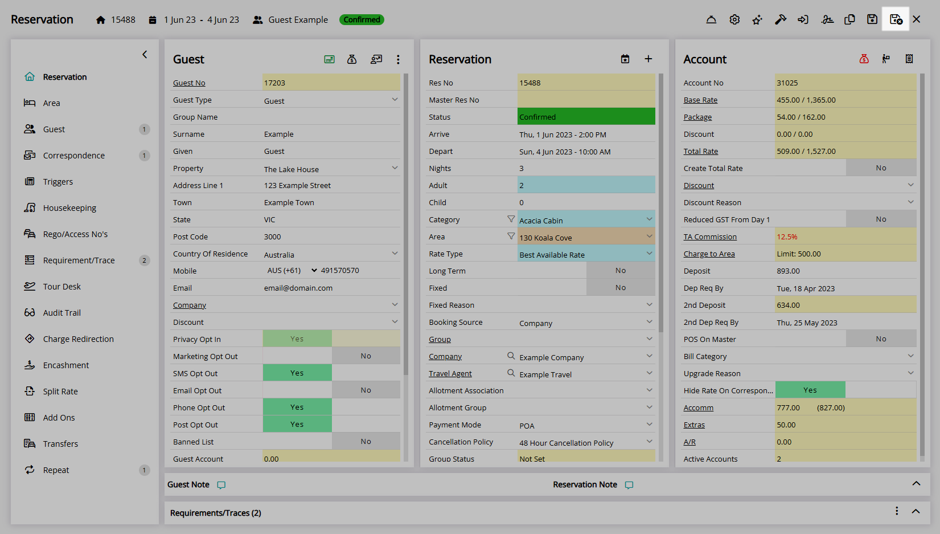Click the copy reservation icon
The width and height of the screenshot is (940, 534).
coord(849,20)
